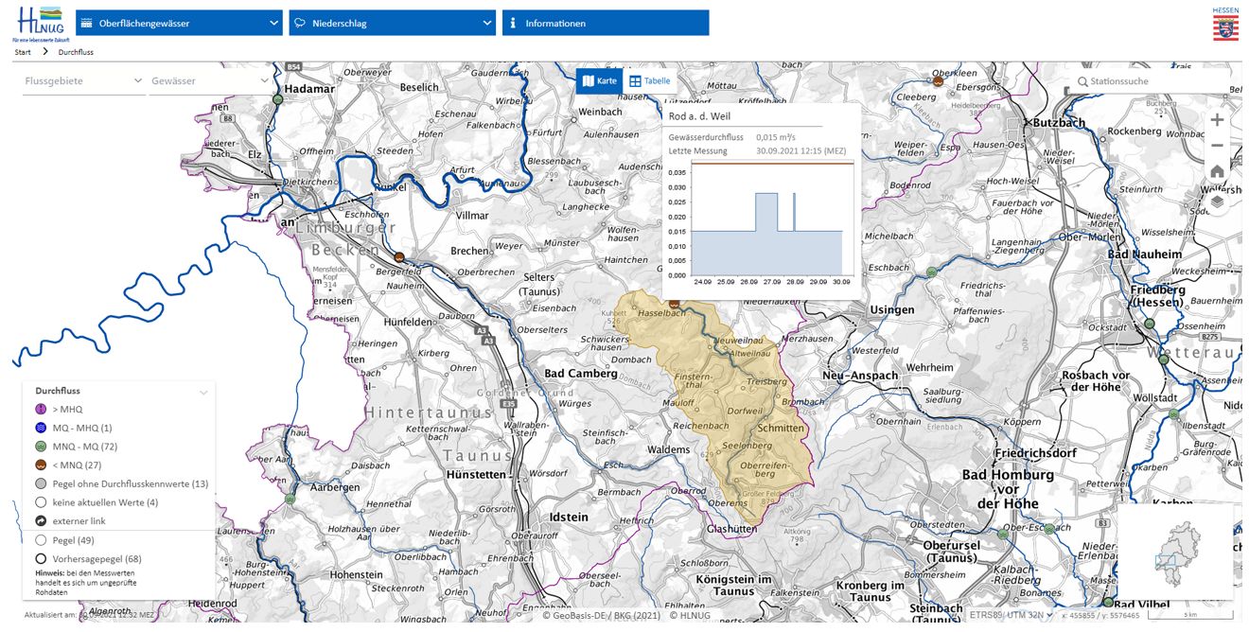The width and height of the screenshot is (1249, 632).
Task: Click the brown station marker near Hasselbach
Action: [x=675, y=304]
